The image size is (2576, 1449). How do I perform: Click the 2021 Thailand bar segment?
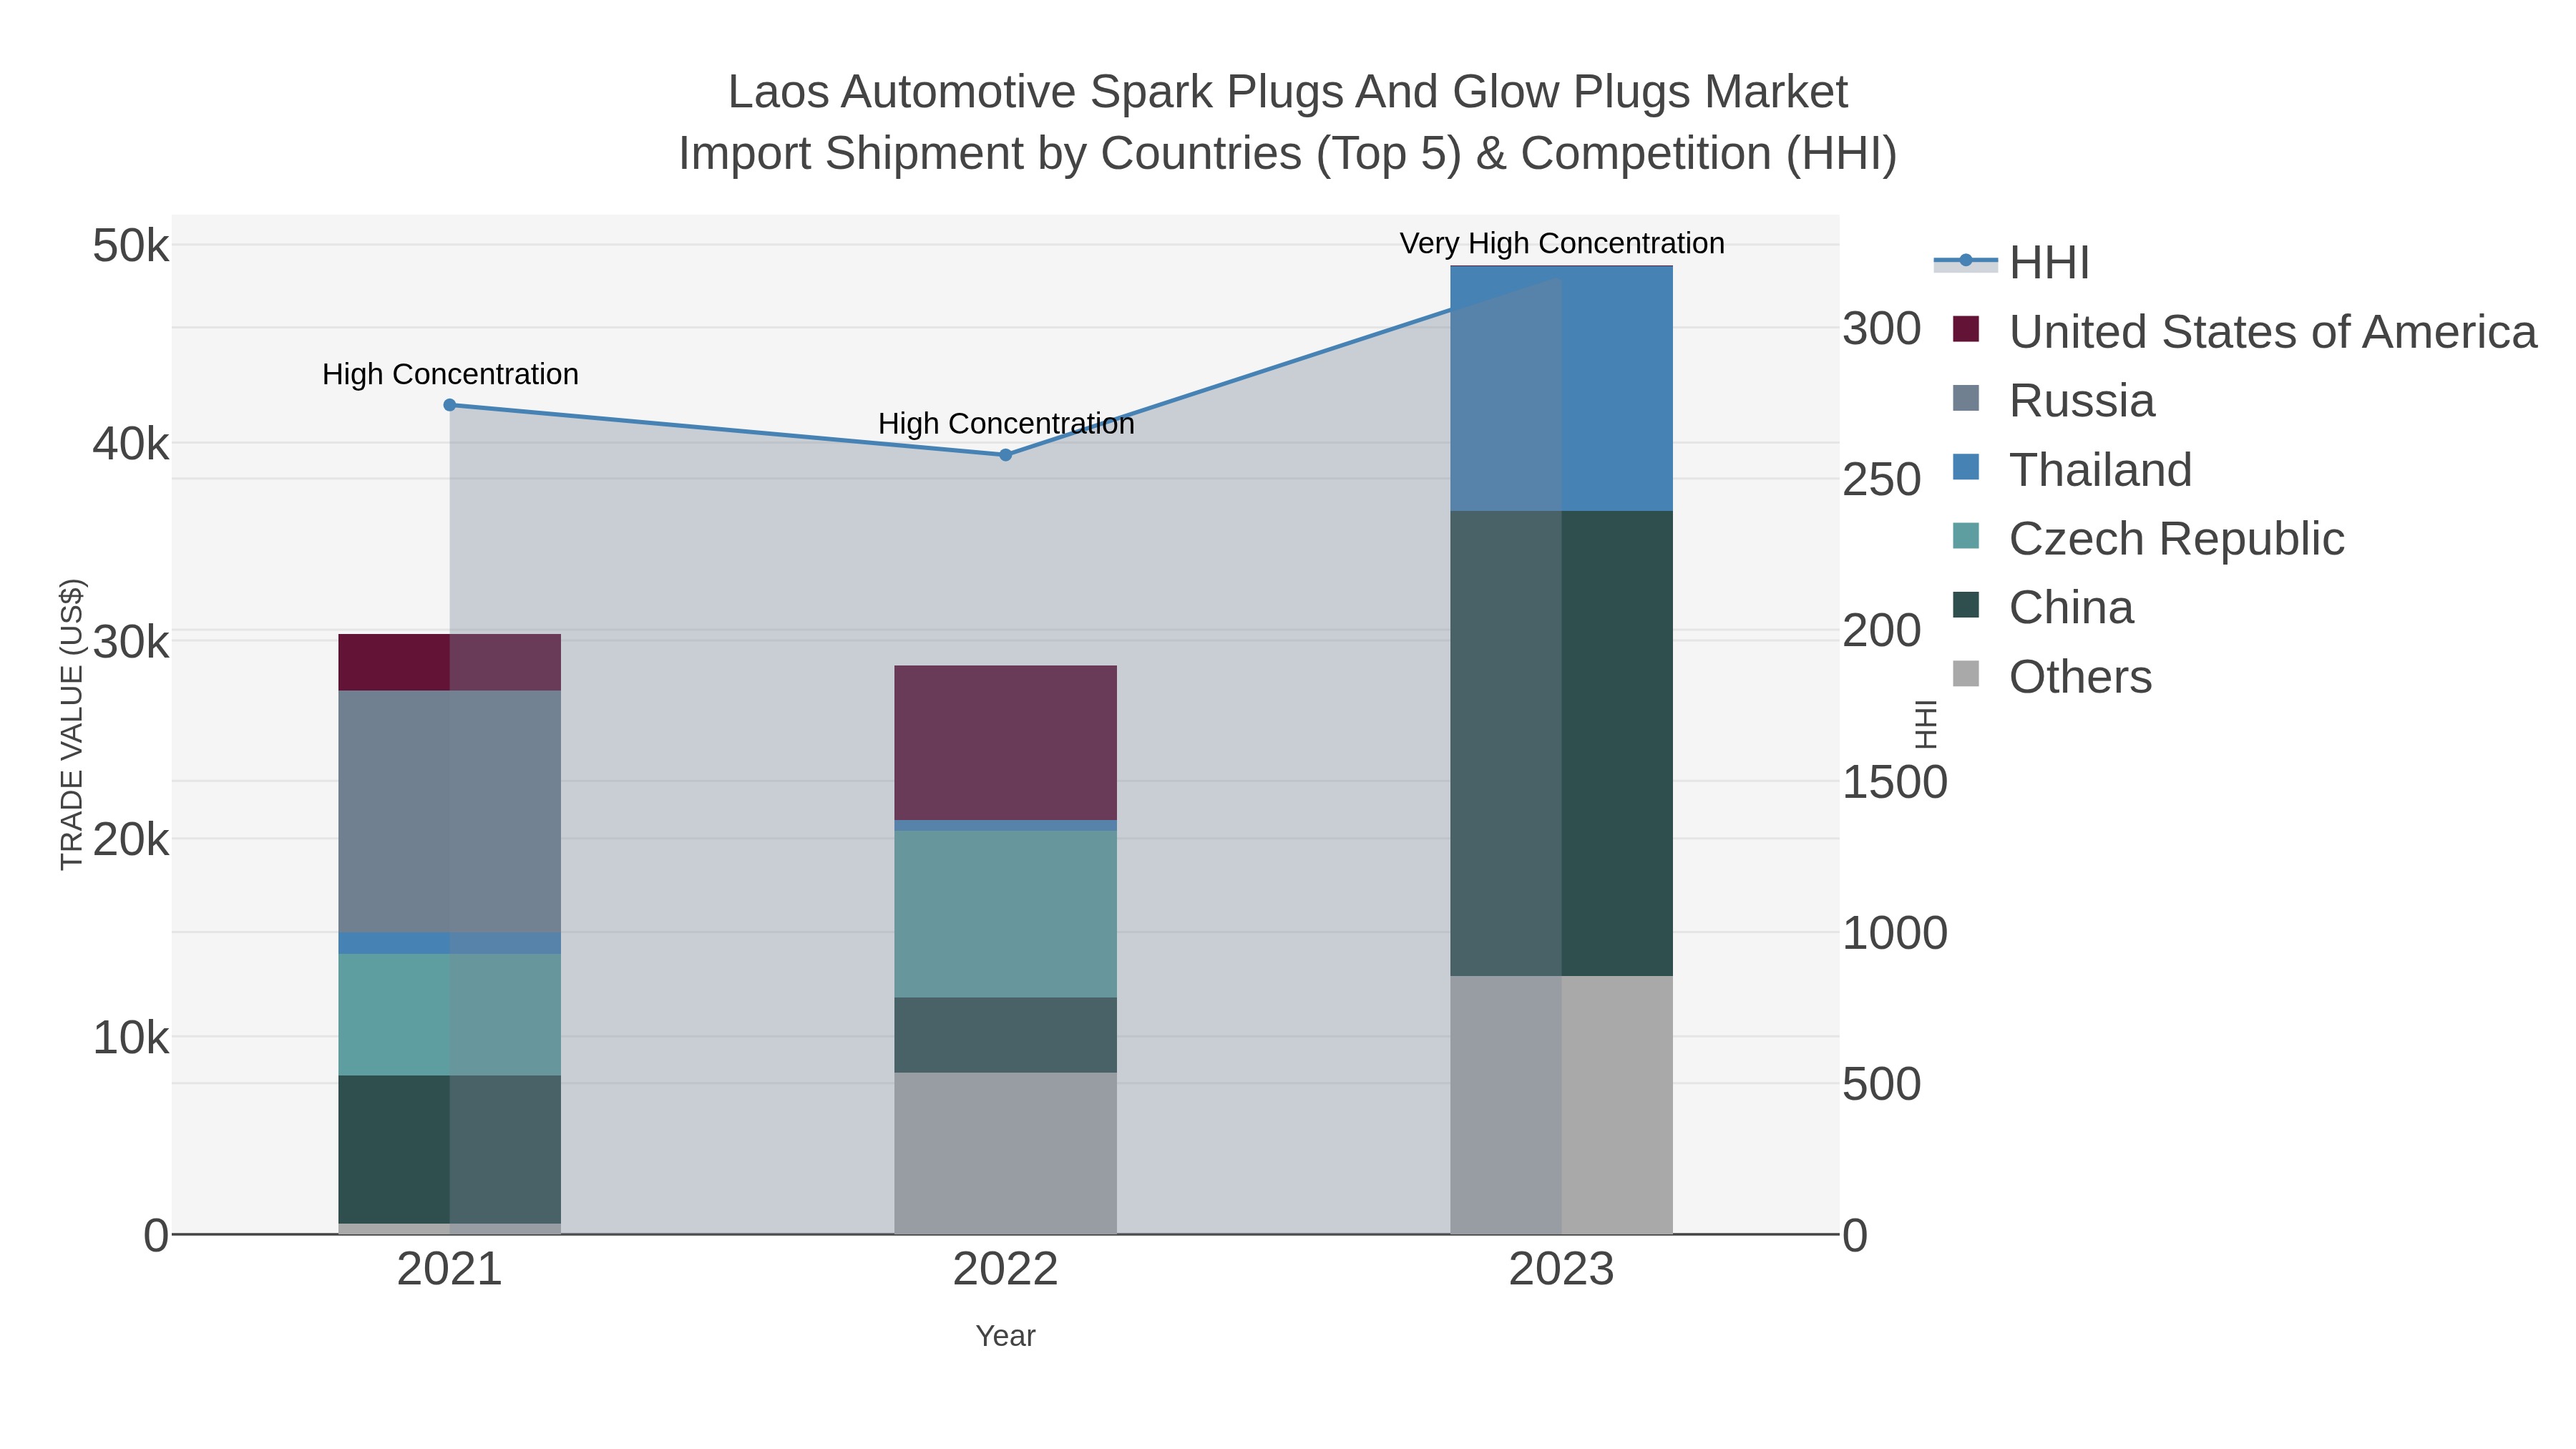point(449,943)
